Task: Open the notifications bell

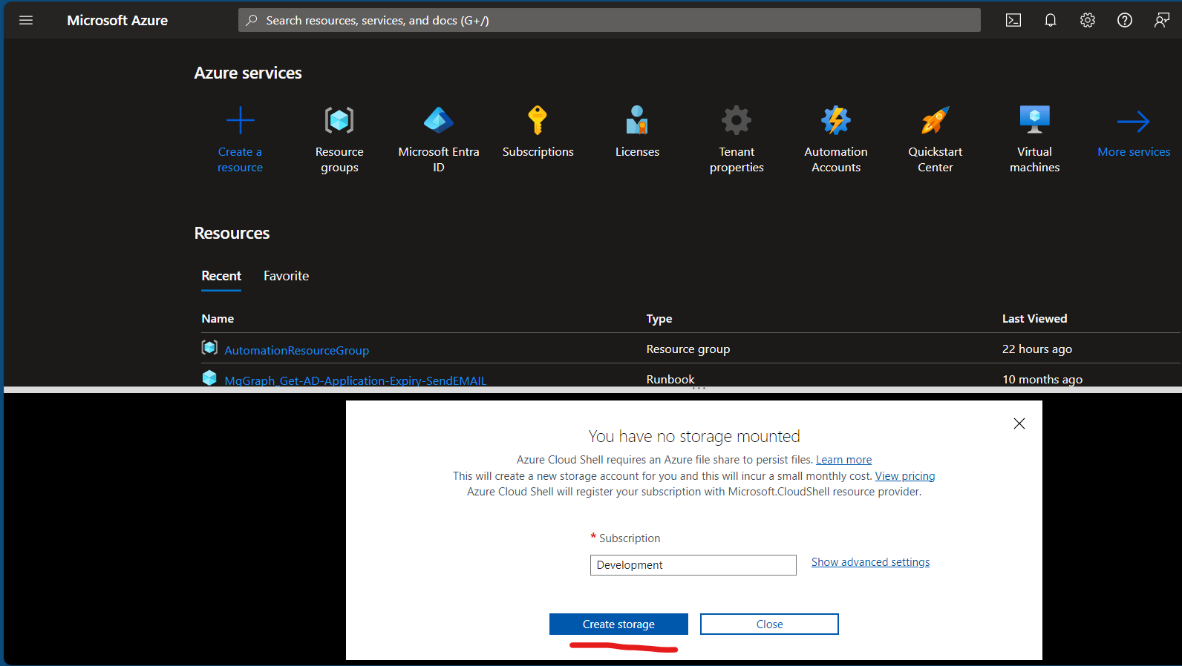Action: 1051,20
